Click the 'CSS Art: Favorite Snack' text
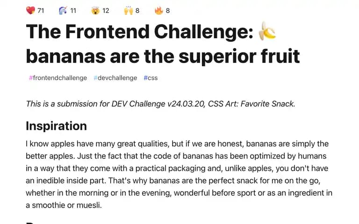 click(251, 104)
